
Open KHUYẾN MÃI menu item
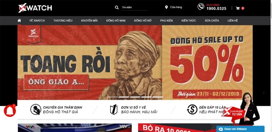[x=89, y=20]
